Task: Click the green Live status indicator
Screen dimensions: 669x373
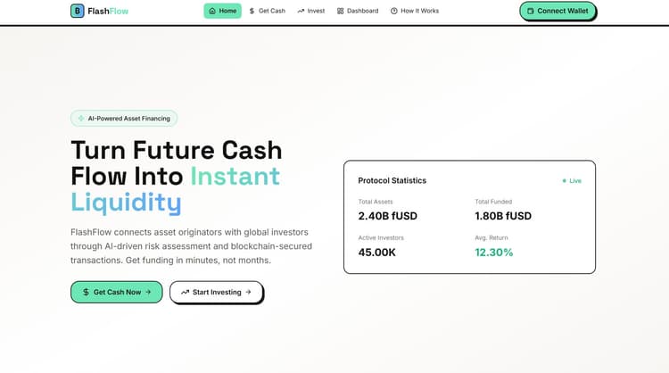Action: (572, 180)
